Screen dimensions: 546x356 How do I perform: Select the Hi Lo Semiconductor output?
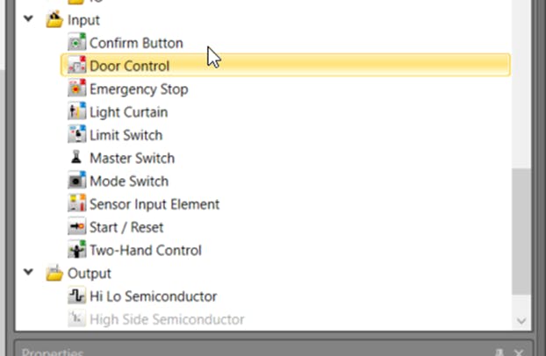pyautogui.click(x=153, y=296)
